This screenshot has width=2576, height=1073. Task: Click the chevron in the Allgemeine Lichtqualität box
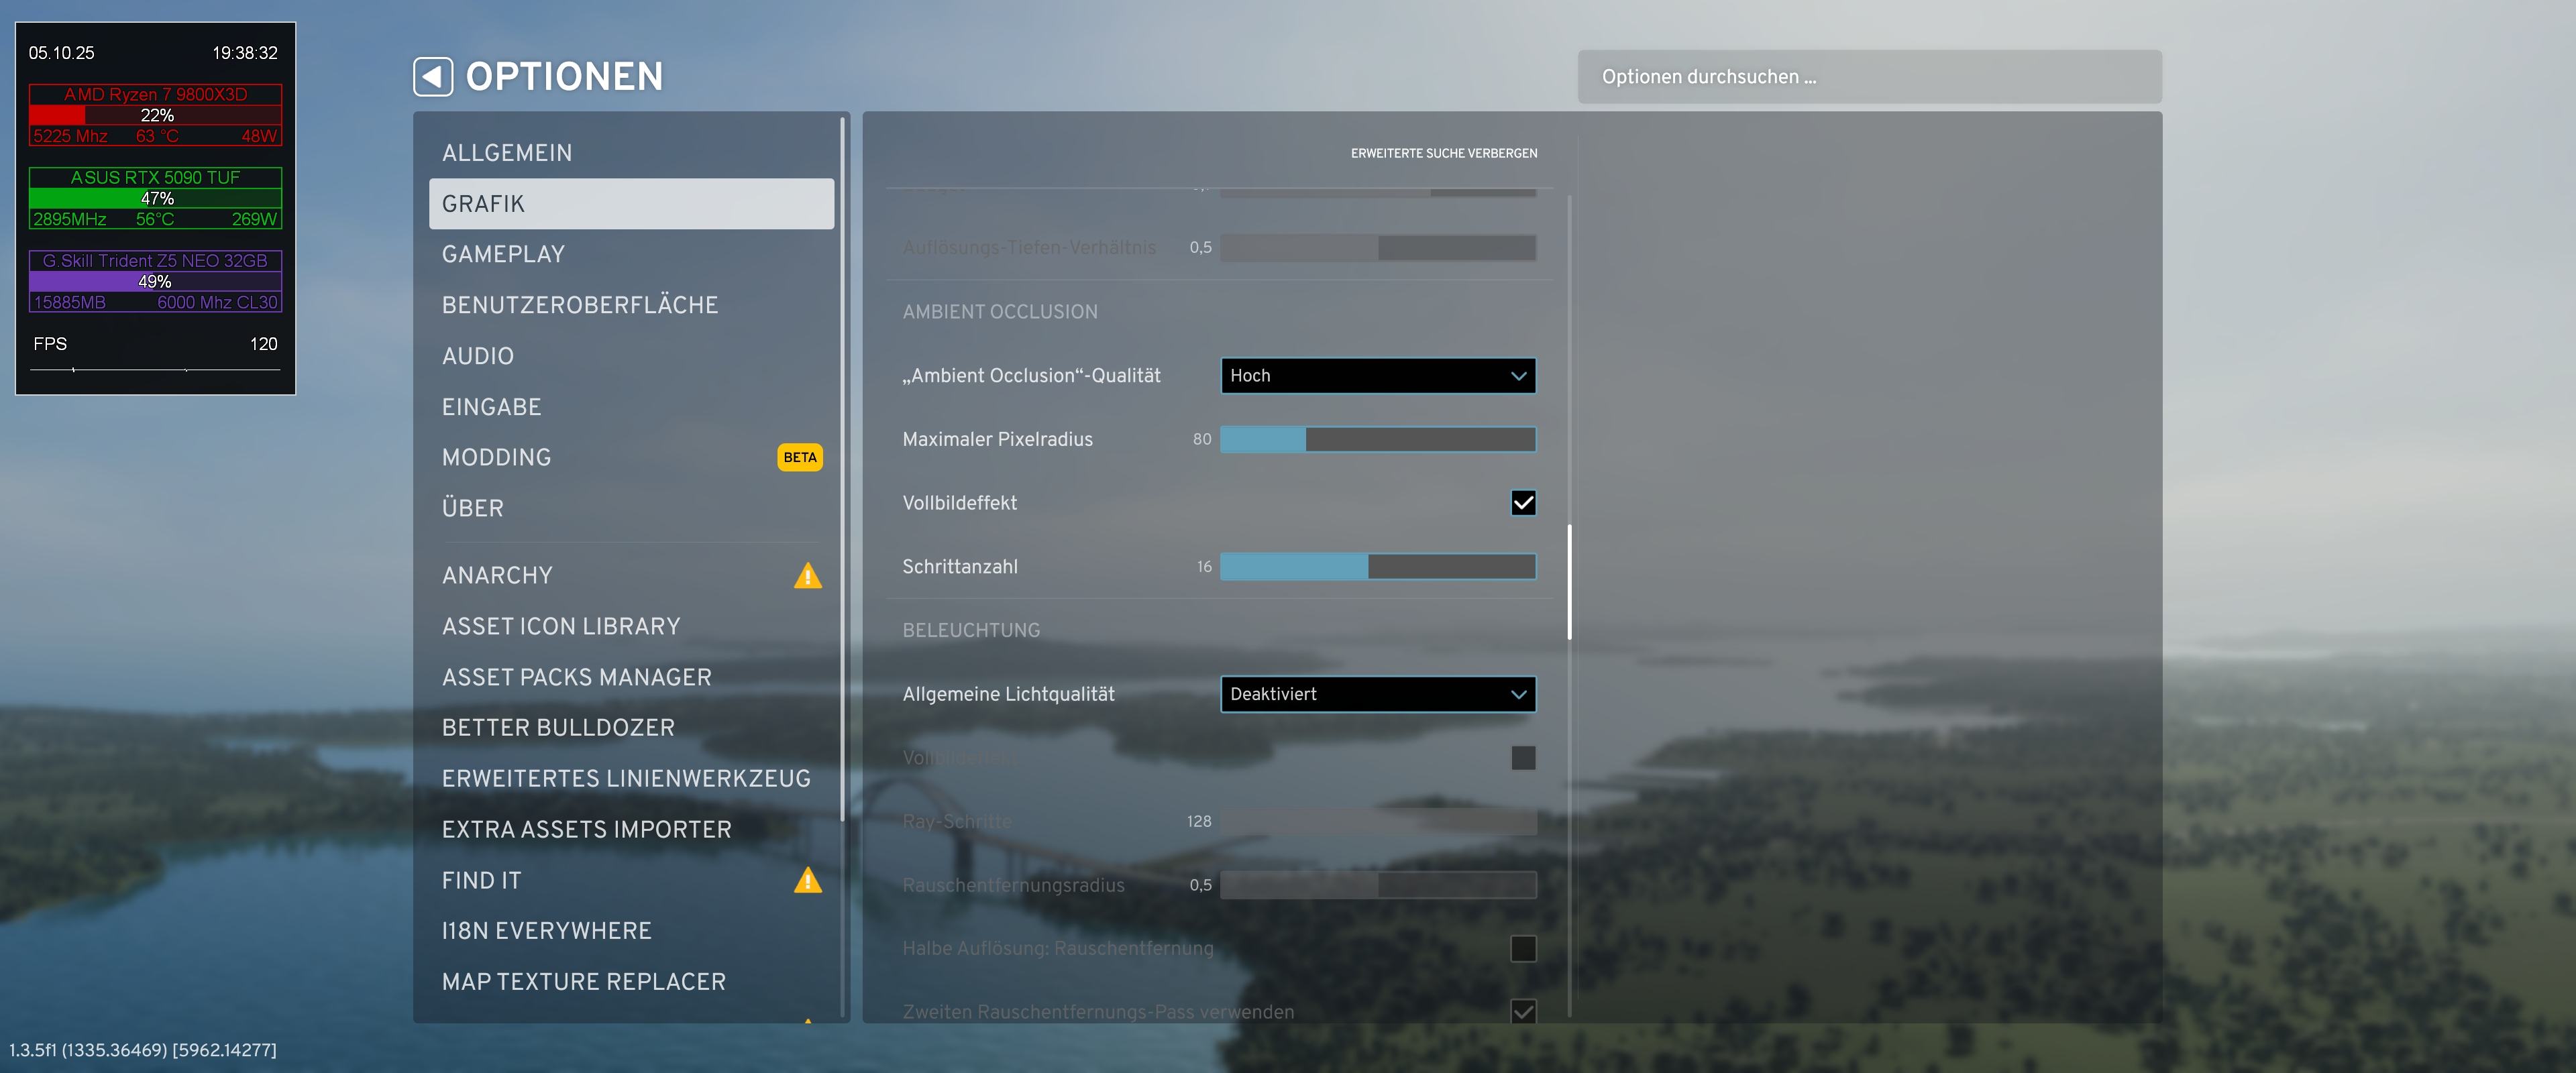click(x=1518, y=694)
